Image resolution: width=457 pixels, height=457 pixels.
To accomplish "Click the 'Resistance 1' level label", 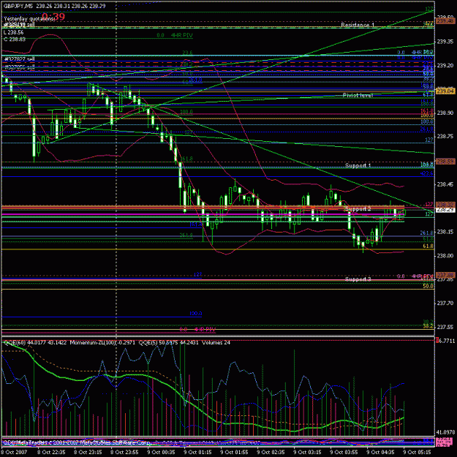I will 358,25.
